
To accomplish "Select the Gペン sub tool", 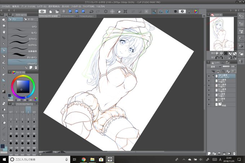I will coord(22,25).
